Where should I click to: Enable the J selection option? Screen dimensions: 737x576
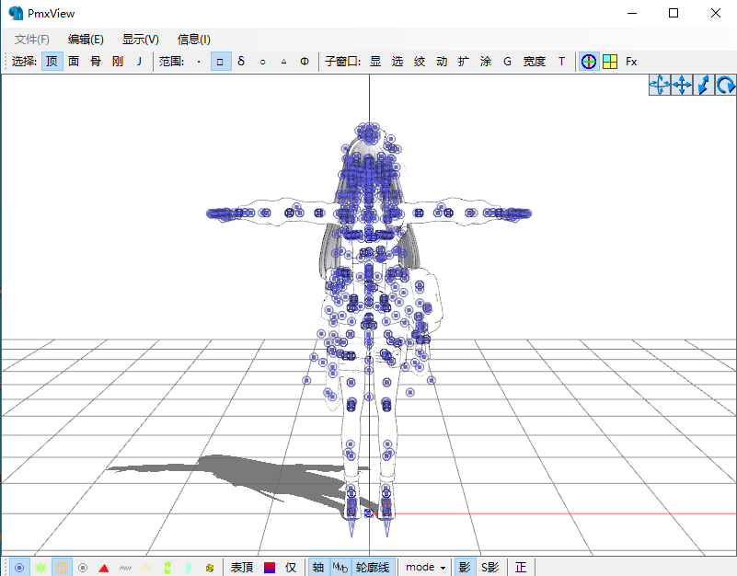[x=139, y=62]
